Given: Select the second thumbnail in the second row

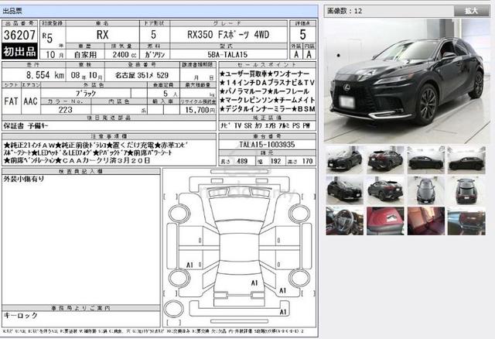Looking at the screenshot, I should (x=385, y=190).
